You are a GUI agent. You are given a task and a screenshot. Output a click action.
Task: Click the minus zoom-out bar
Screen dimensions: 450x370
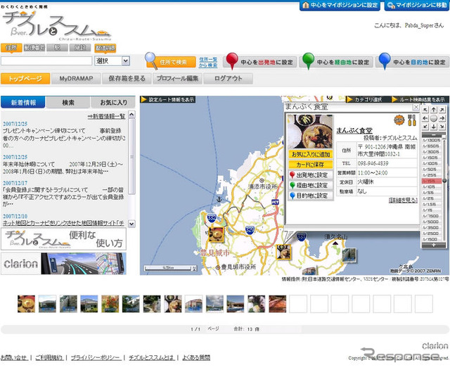point(433,135)
